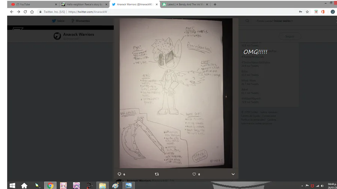Click the red and black figure taskbar icon
The image size is (337, 189).
point(89,186)
